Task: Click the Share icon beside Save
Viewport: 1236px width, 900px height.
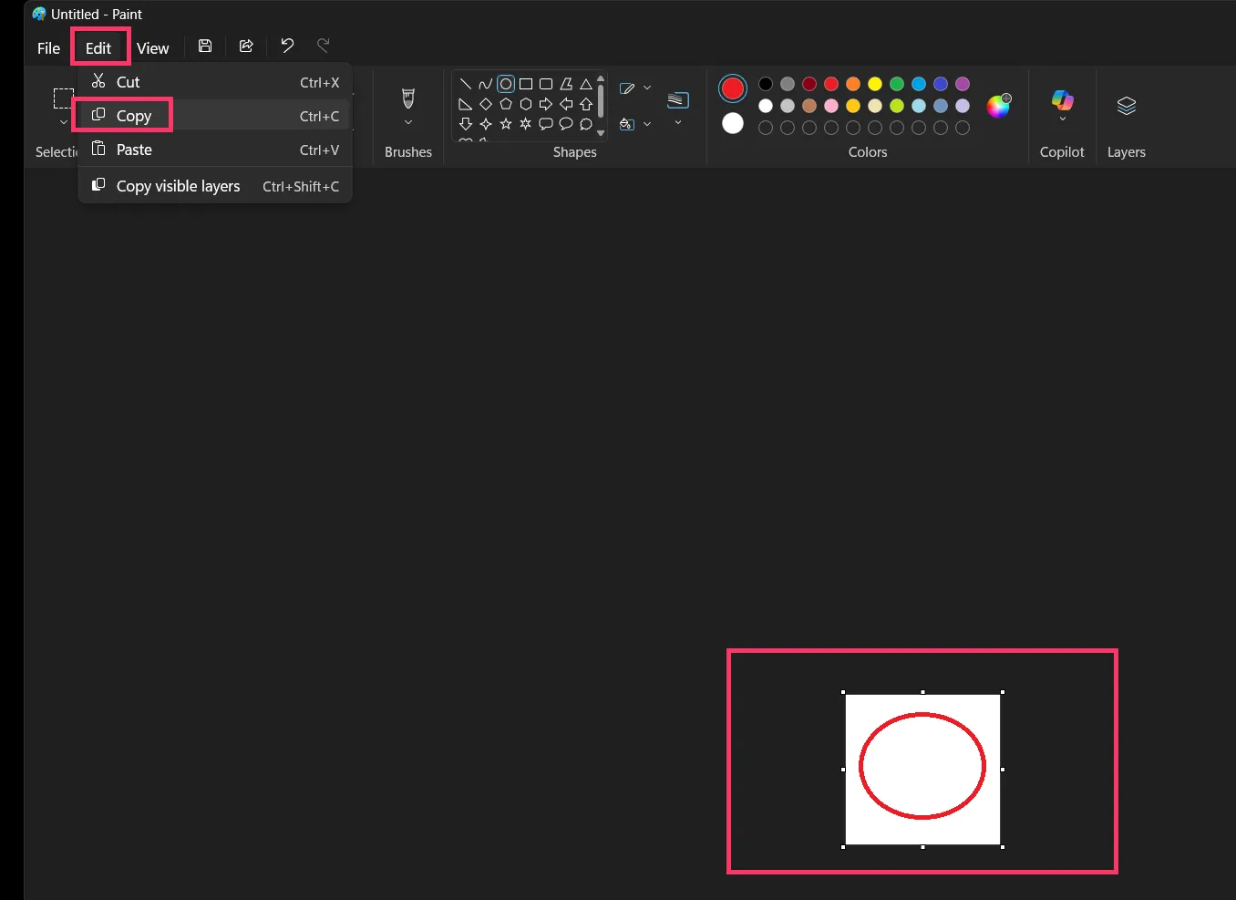Action: coord(246,47)
